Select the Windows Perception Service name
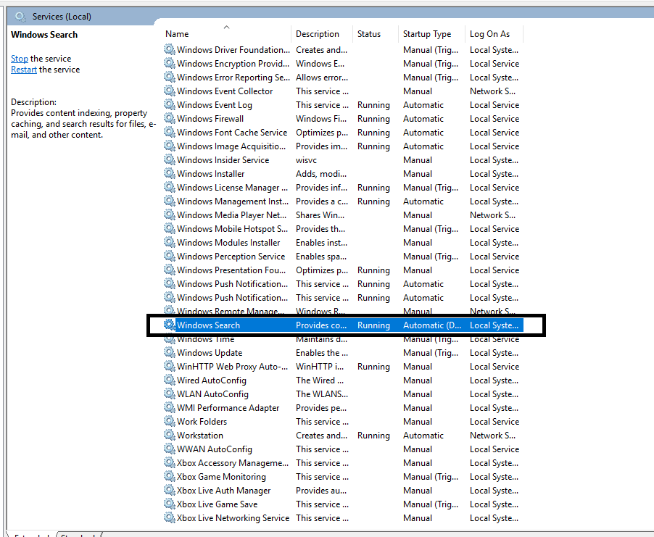This screenshot has width=654, height=537. 231,257
